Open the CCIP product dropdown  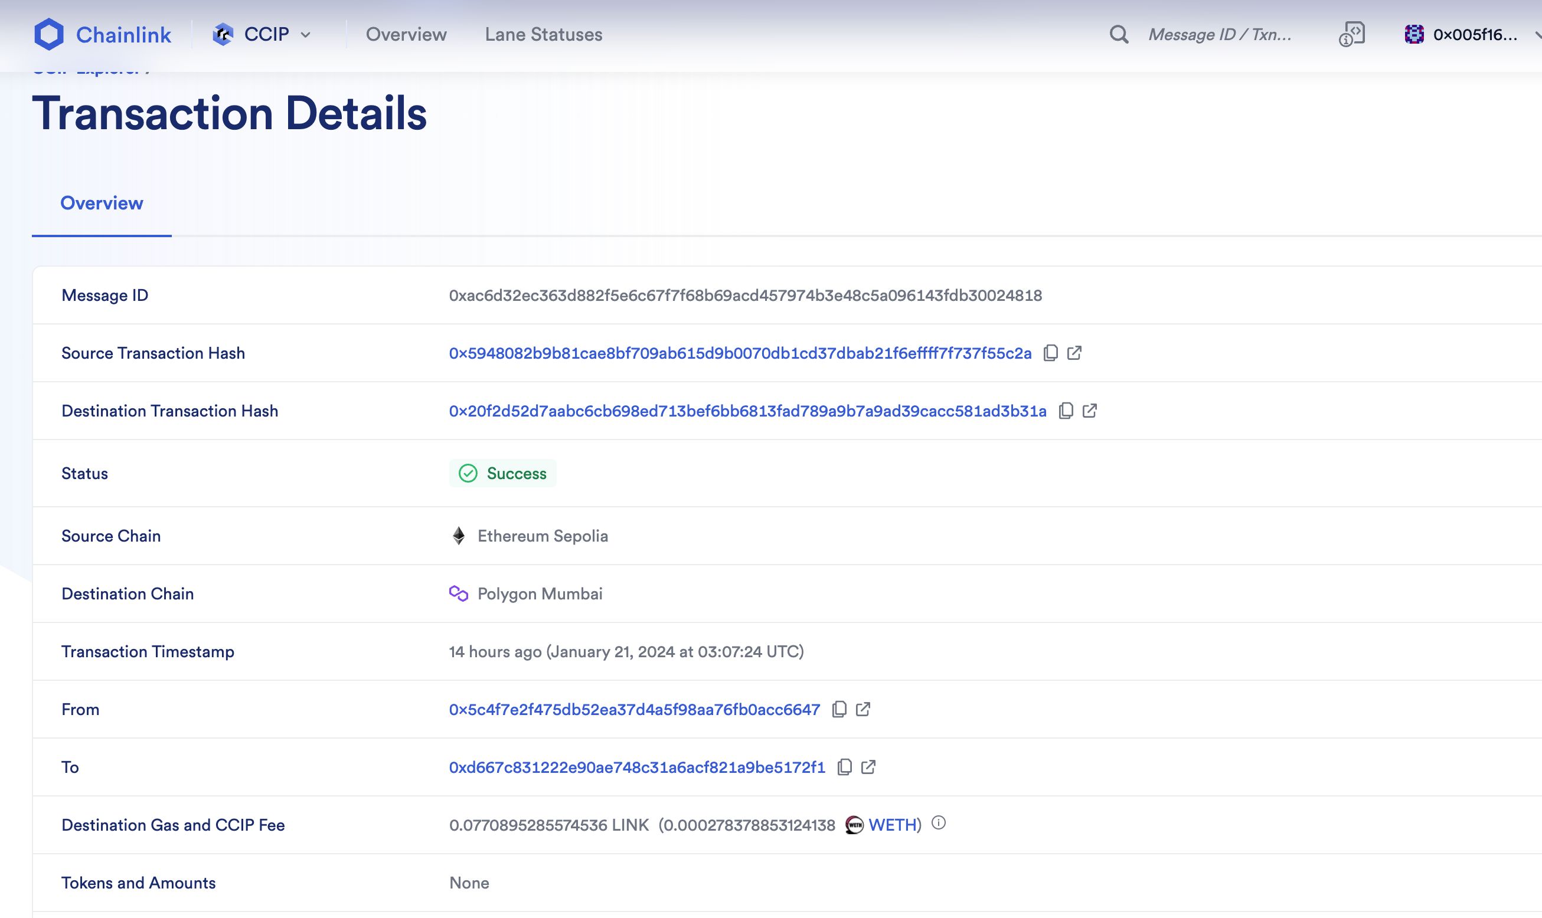pyautogui.click(x=262, y=34)
